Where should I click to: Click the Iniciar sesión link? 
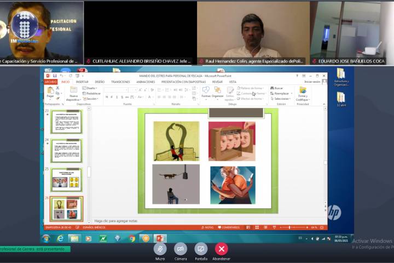coord(312,82)
